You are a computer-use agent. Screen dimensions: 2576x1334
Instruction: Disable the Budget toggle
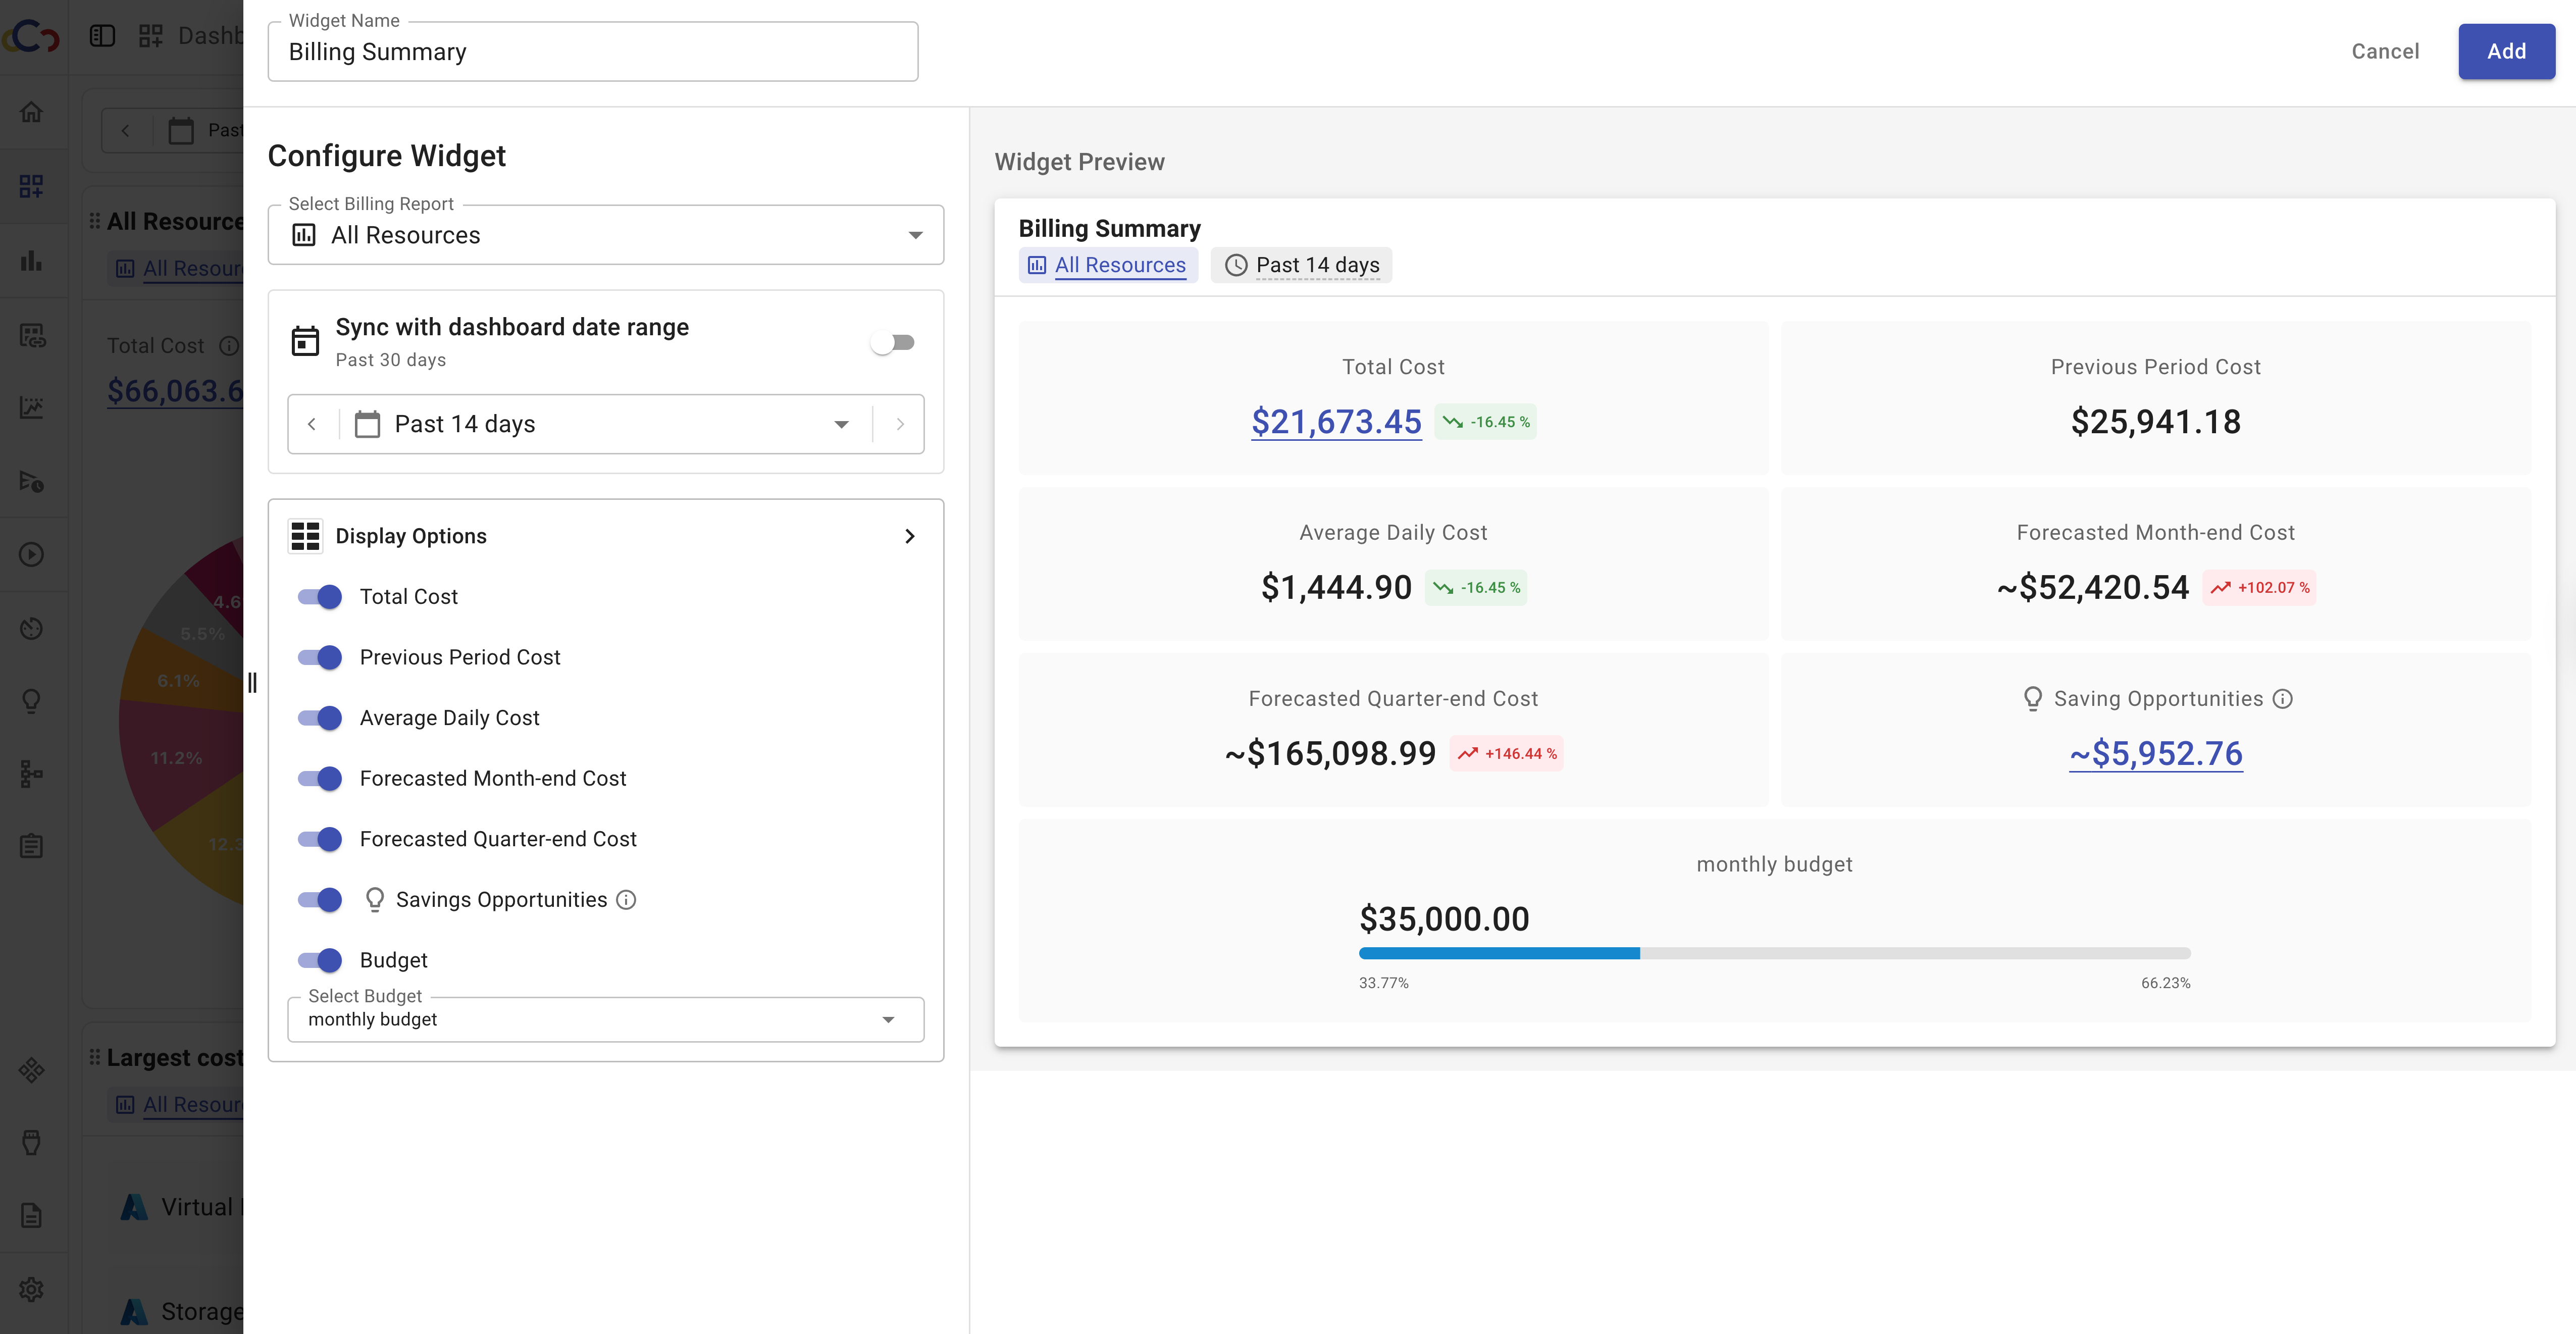[320, 960]
